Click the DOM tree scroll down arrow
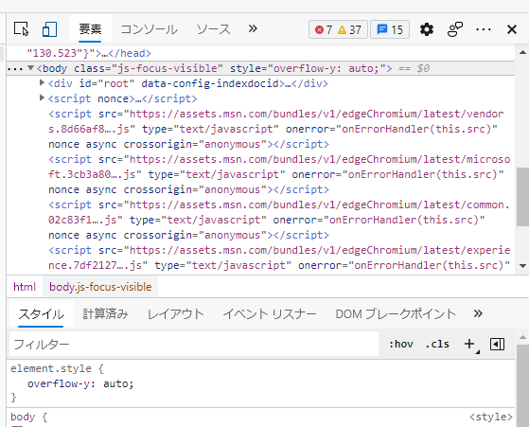The width and height of the screenshot is (529, 427). click(522, 266)
